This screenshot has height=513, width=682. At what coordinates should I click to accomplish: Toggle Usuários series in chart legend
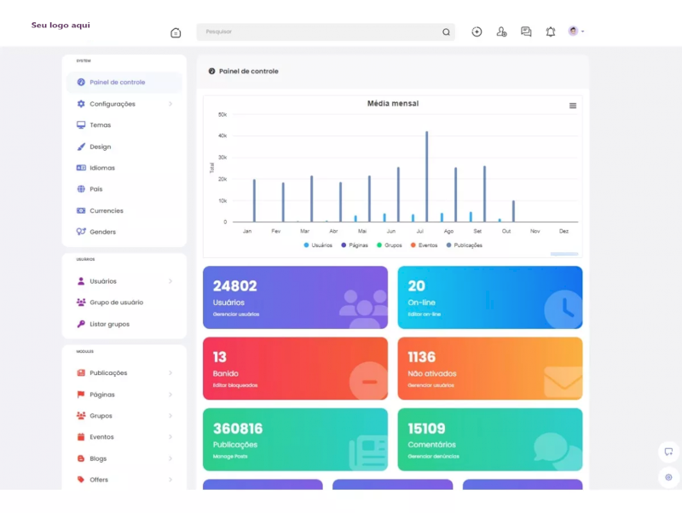pos(318,245)
